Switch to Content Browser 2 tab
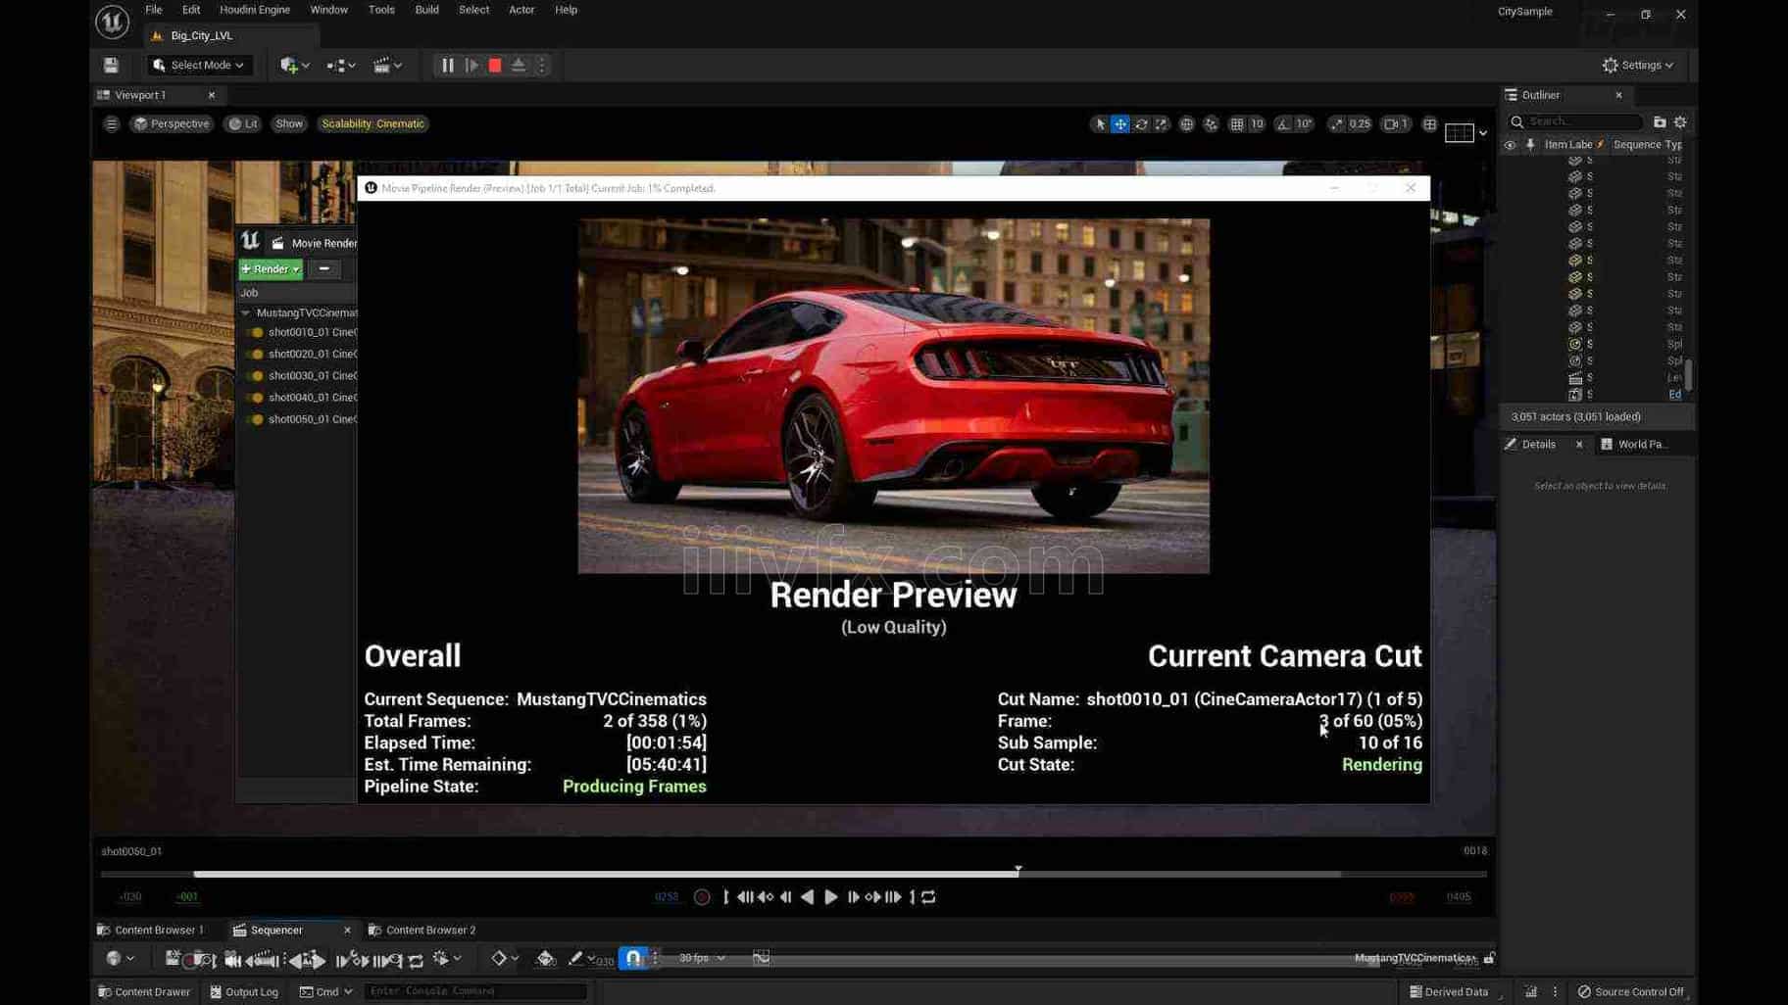 [x=422, y=930]
